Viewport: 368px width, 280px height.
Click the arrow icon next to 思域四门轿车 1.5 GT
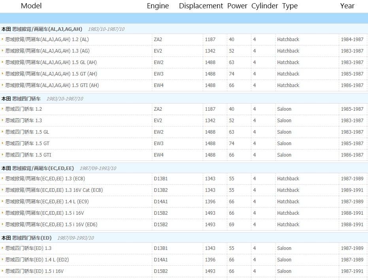pos(2,143)
